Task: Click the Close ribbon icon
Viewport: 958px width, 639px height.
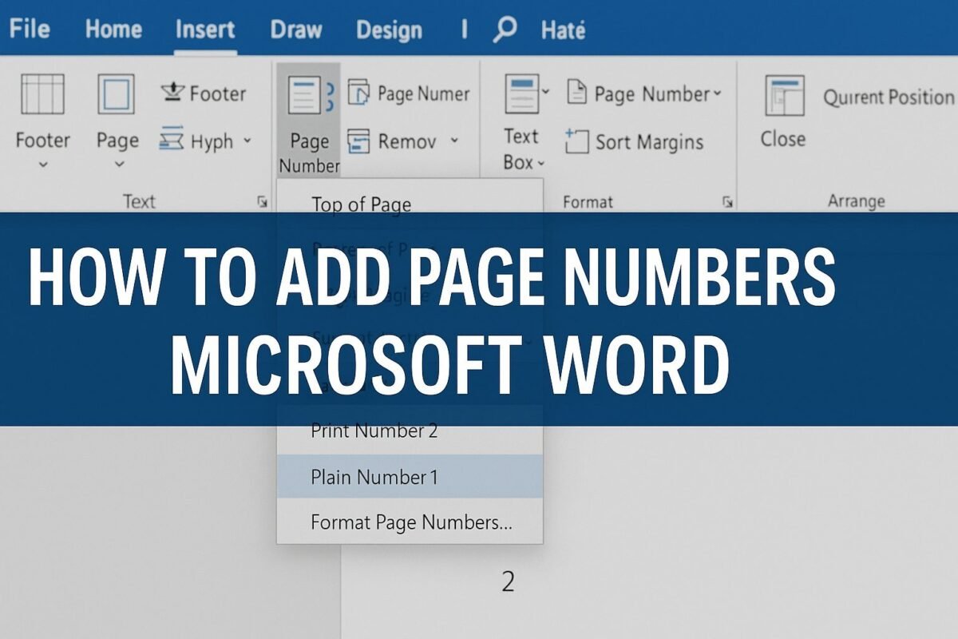Action: 783,96
